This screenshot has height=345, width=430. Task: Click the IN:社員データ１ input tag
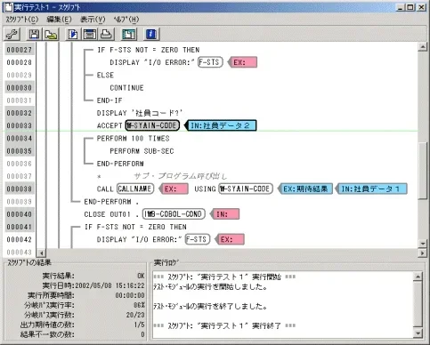[371, 189]
